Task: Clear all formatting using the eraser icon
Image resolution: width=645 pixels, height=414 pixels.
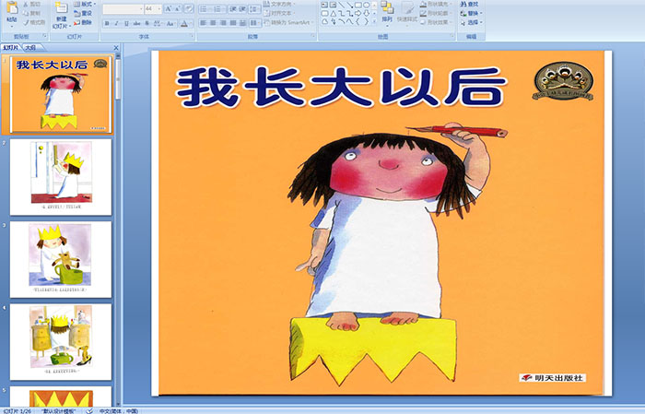Action: 189,8
